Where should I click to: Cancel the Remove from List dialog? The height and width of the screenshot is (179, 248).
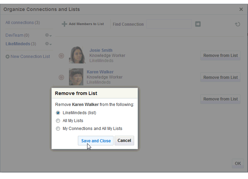point(124,141)
